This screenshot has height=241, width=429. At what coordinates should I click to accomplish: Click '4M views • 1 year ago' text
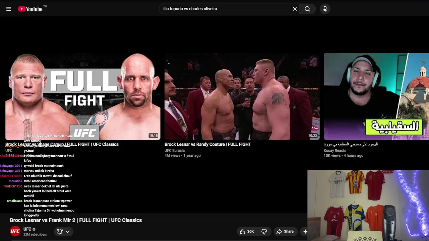[183, 156]
